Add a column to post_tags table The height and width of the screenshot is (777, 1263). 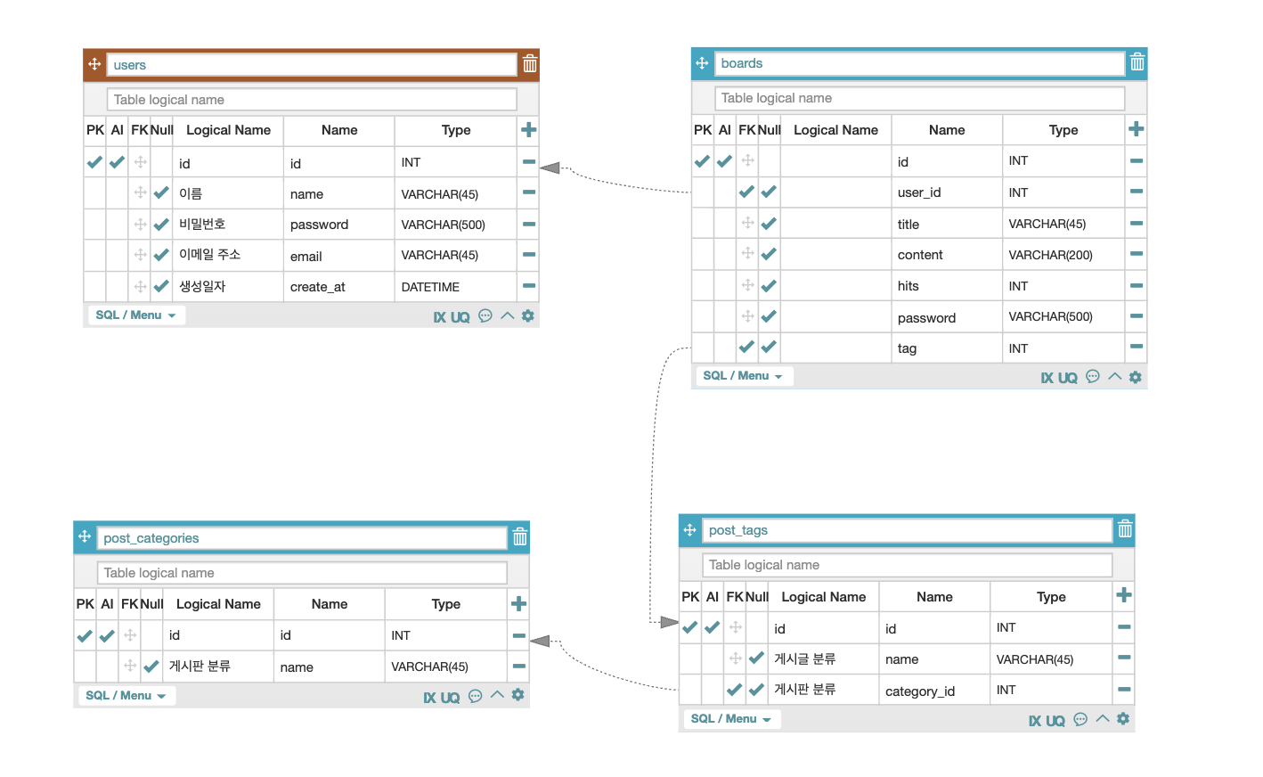(x=1124, y=595)
